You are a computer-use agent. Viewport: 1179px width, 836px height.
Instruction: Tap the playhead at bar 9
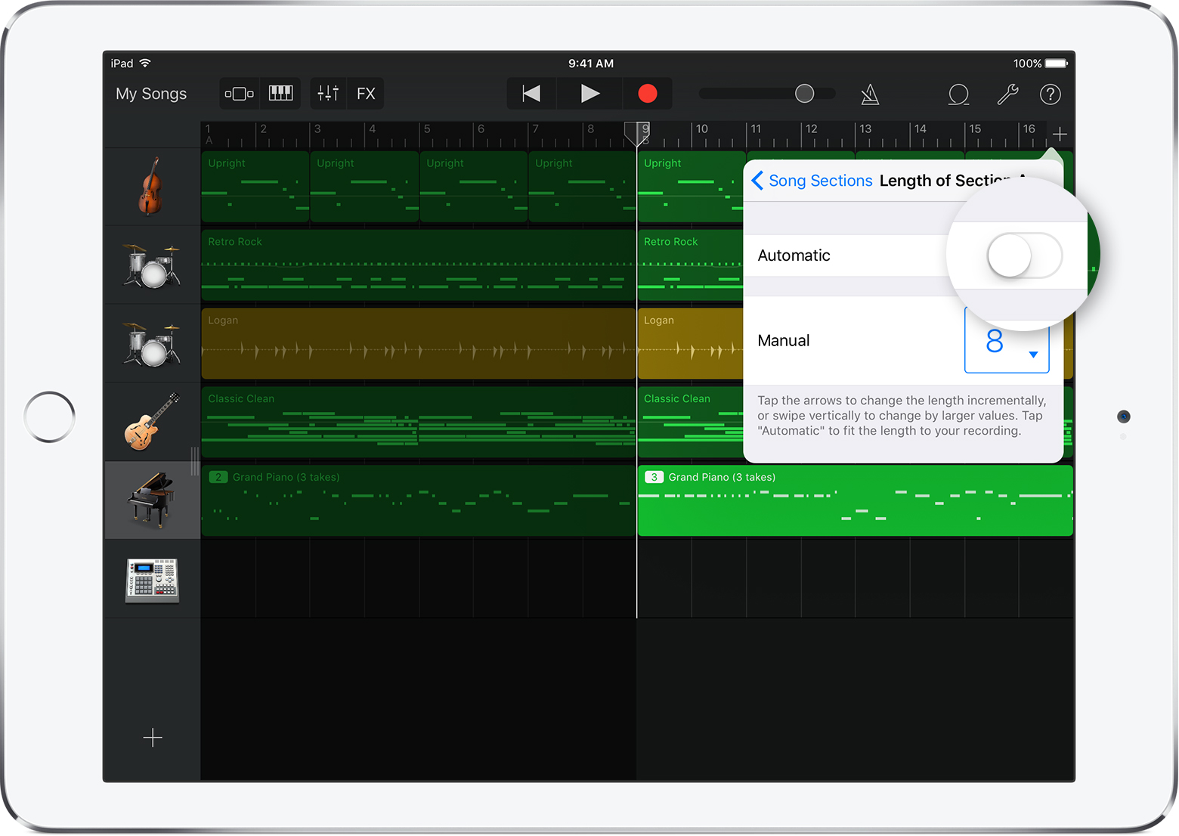tap(637, 133)
